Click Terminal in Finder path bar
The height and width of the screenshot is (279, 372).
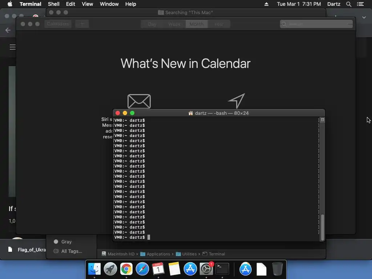214,254
